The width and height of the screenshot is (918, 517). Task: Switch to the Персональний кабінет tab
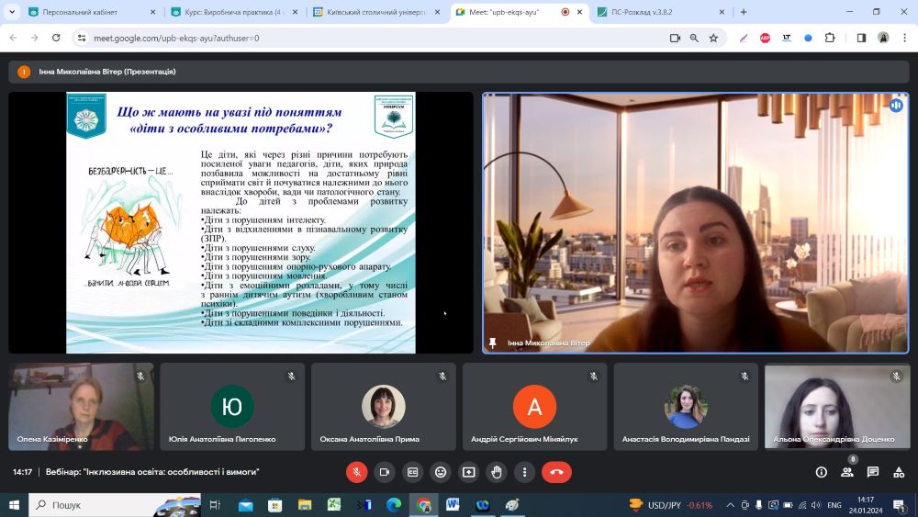[x=92, y=12]
